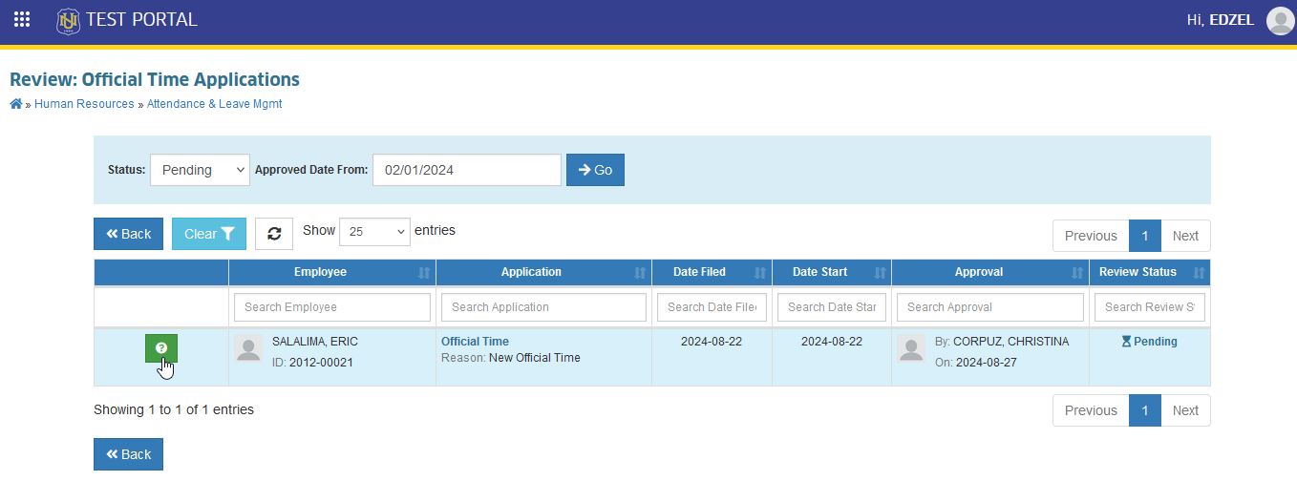Click Official Time application link
The image size is (1297, 502).
[x=475, y=342]
